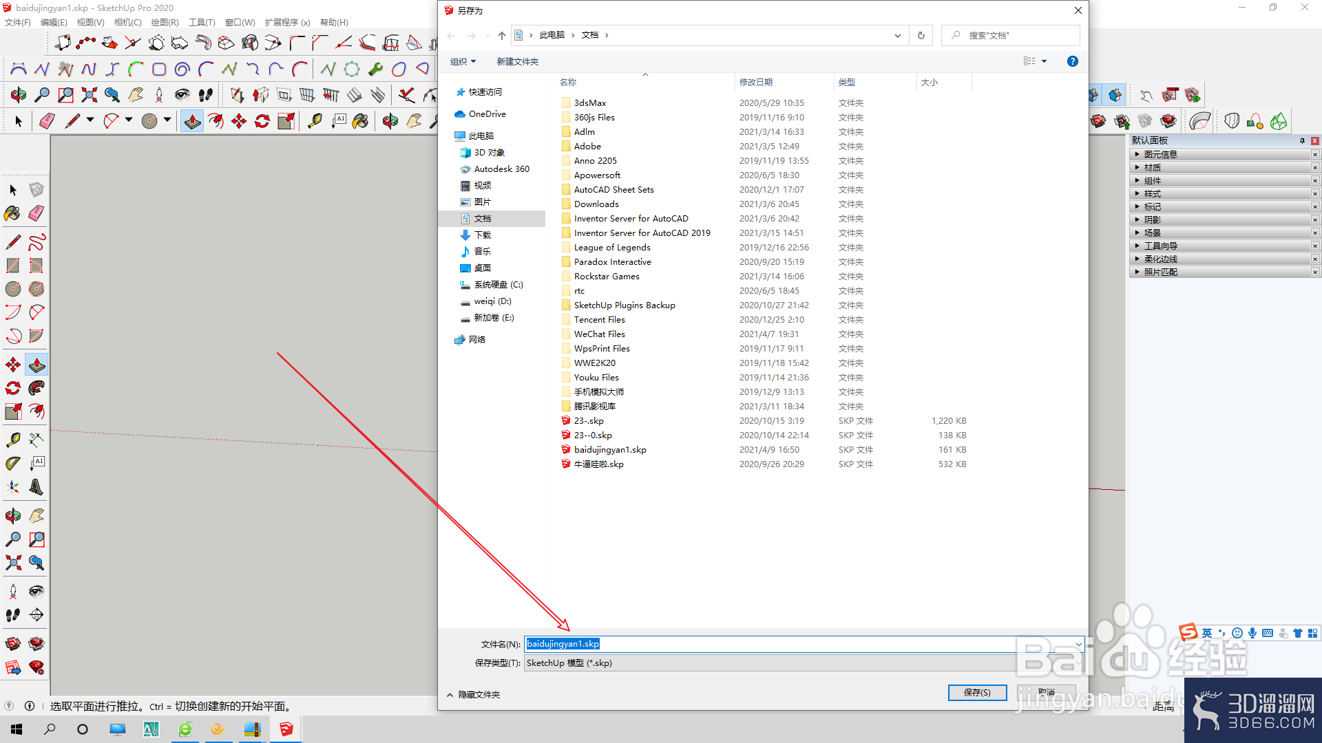Refresh the folder listing
Image resolution: width=1322 pixels, height=743 pixels.
921,35
